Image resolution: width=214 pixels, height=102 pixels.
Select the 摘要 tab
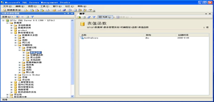click(x=82, y=14)
